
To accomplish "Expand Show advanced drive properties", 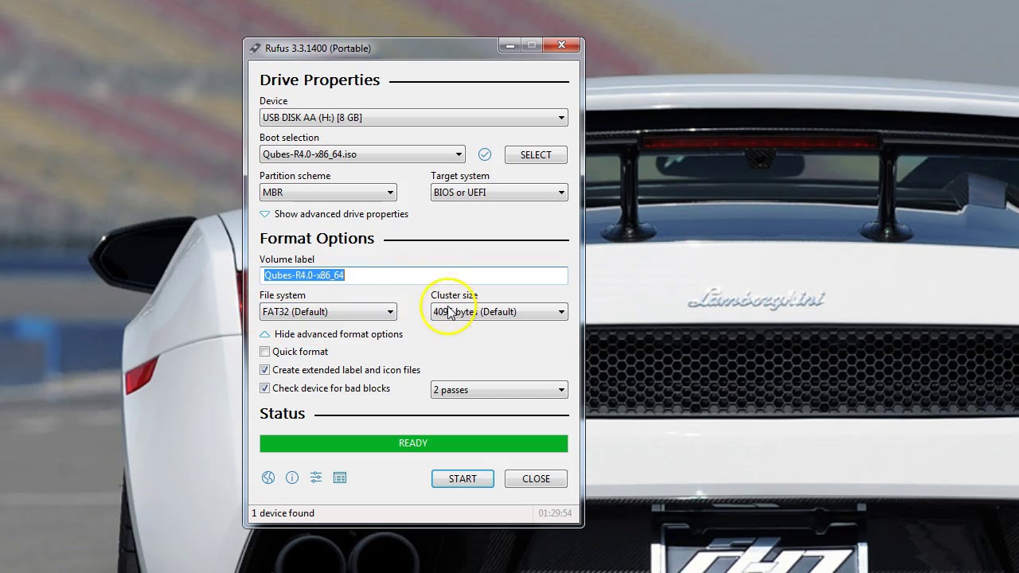I will (x=334, y=214).
